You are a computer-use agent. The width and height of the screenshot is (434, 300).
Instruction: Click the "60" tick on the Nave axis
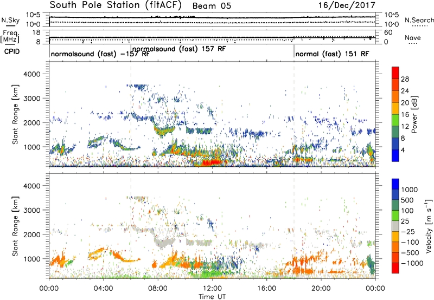click(x=388, y=32)
